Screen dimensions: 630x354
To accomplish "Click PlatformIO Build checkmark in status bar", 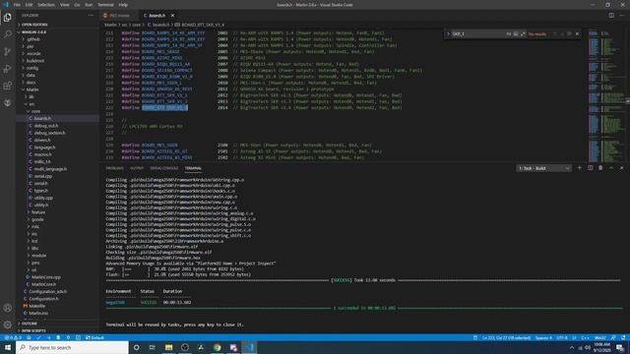I will click(38, 337).
